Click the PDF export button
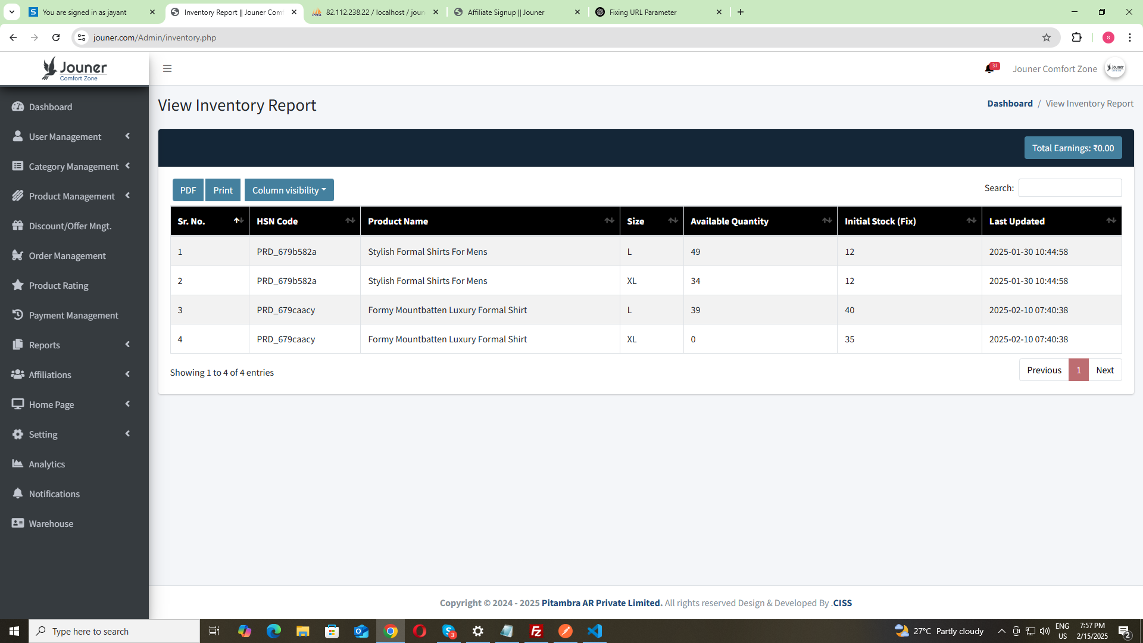Viewport: 1143px width, 643px height. (188, 191)
